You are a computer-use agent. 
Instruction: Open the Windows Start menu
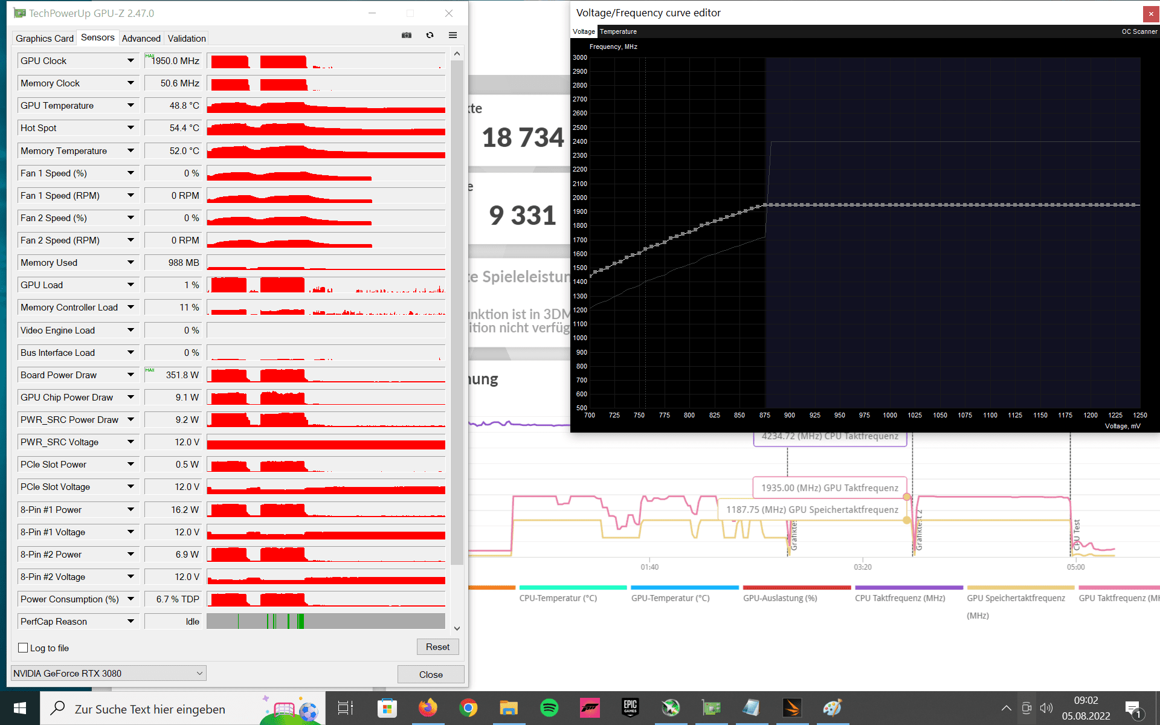[19, 708]
